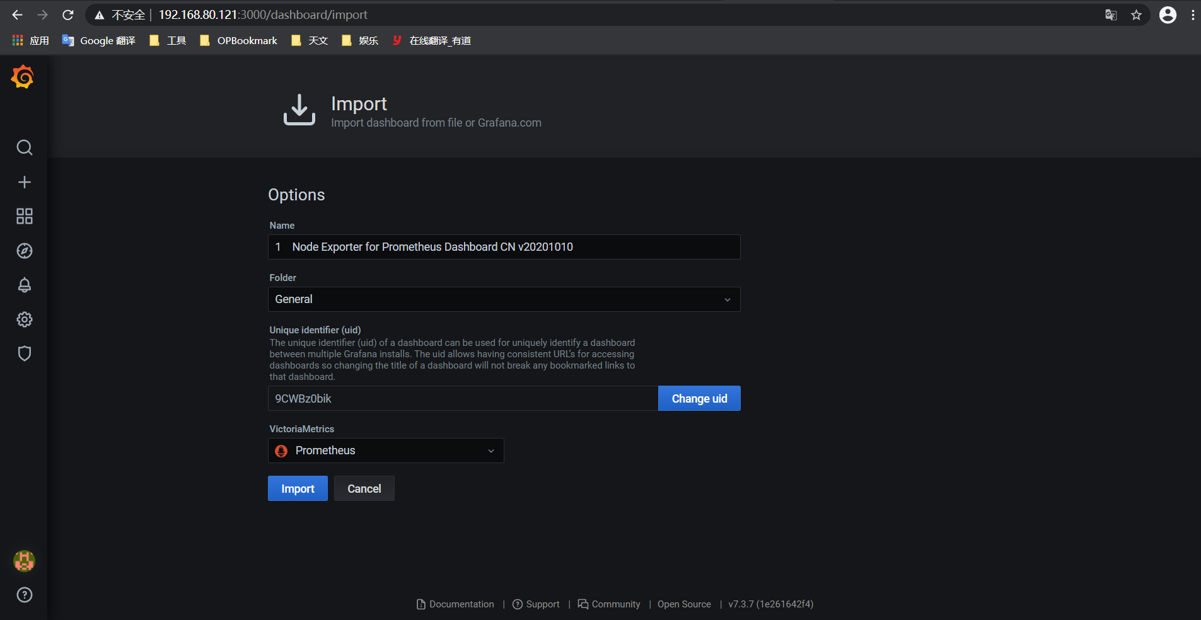This screenshot has width=1201, height=620.
Task: Click the Google Translate page icon
Action: pyautogui.click(x=1111, y=15)
